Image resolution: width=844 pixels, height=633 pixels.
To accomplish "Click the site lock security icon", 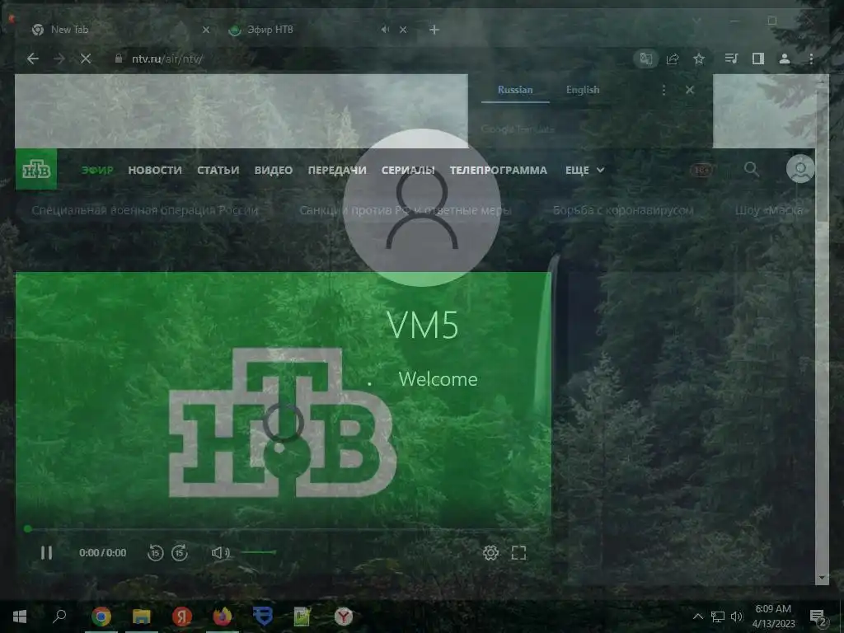I will coord(119,59).
